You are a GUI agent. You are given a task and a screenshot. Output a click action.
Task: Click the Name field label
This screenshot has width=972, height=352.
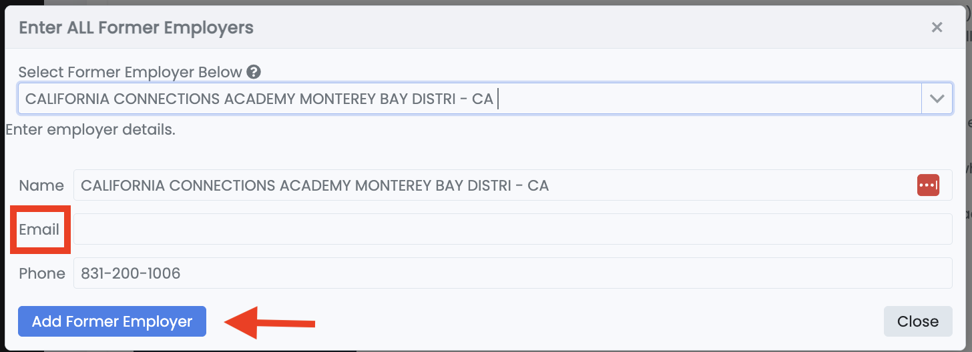(41, 185)
